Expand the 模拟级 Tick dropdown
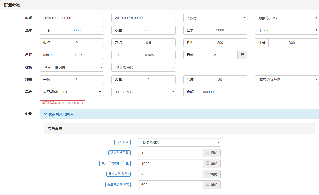319x195 pixels. tap(287, 18)
